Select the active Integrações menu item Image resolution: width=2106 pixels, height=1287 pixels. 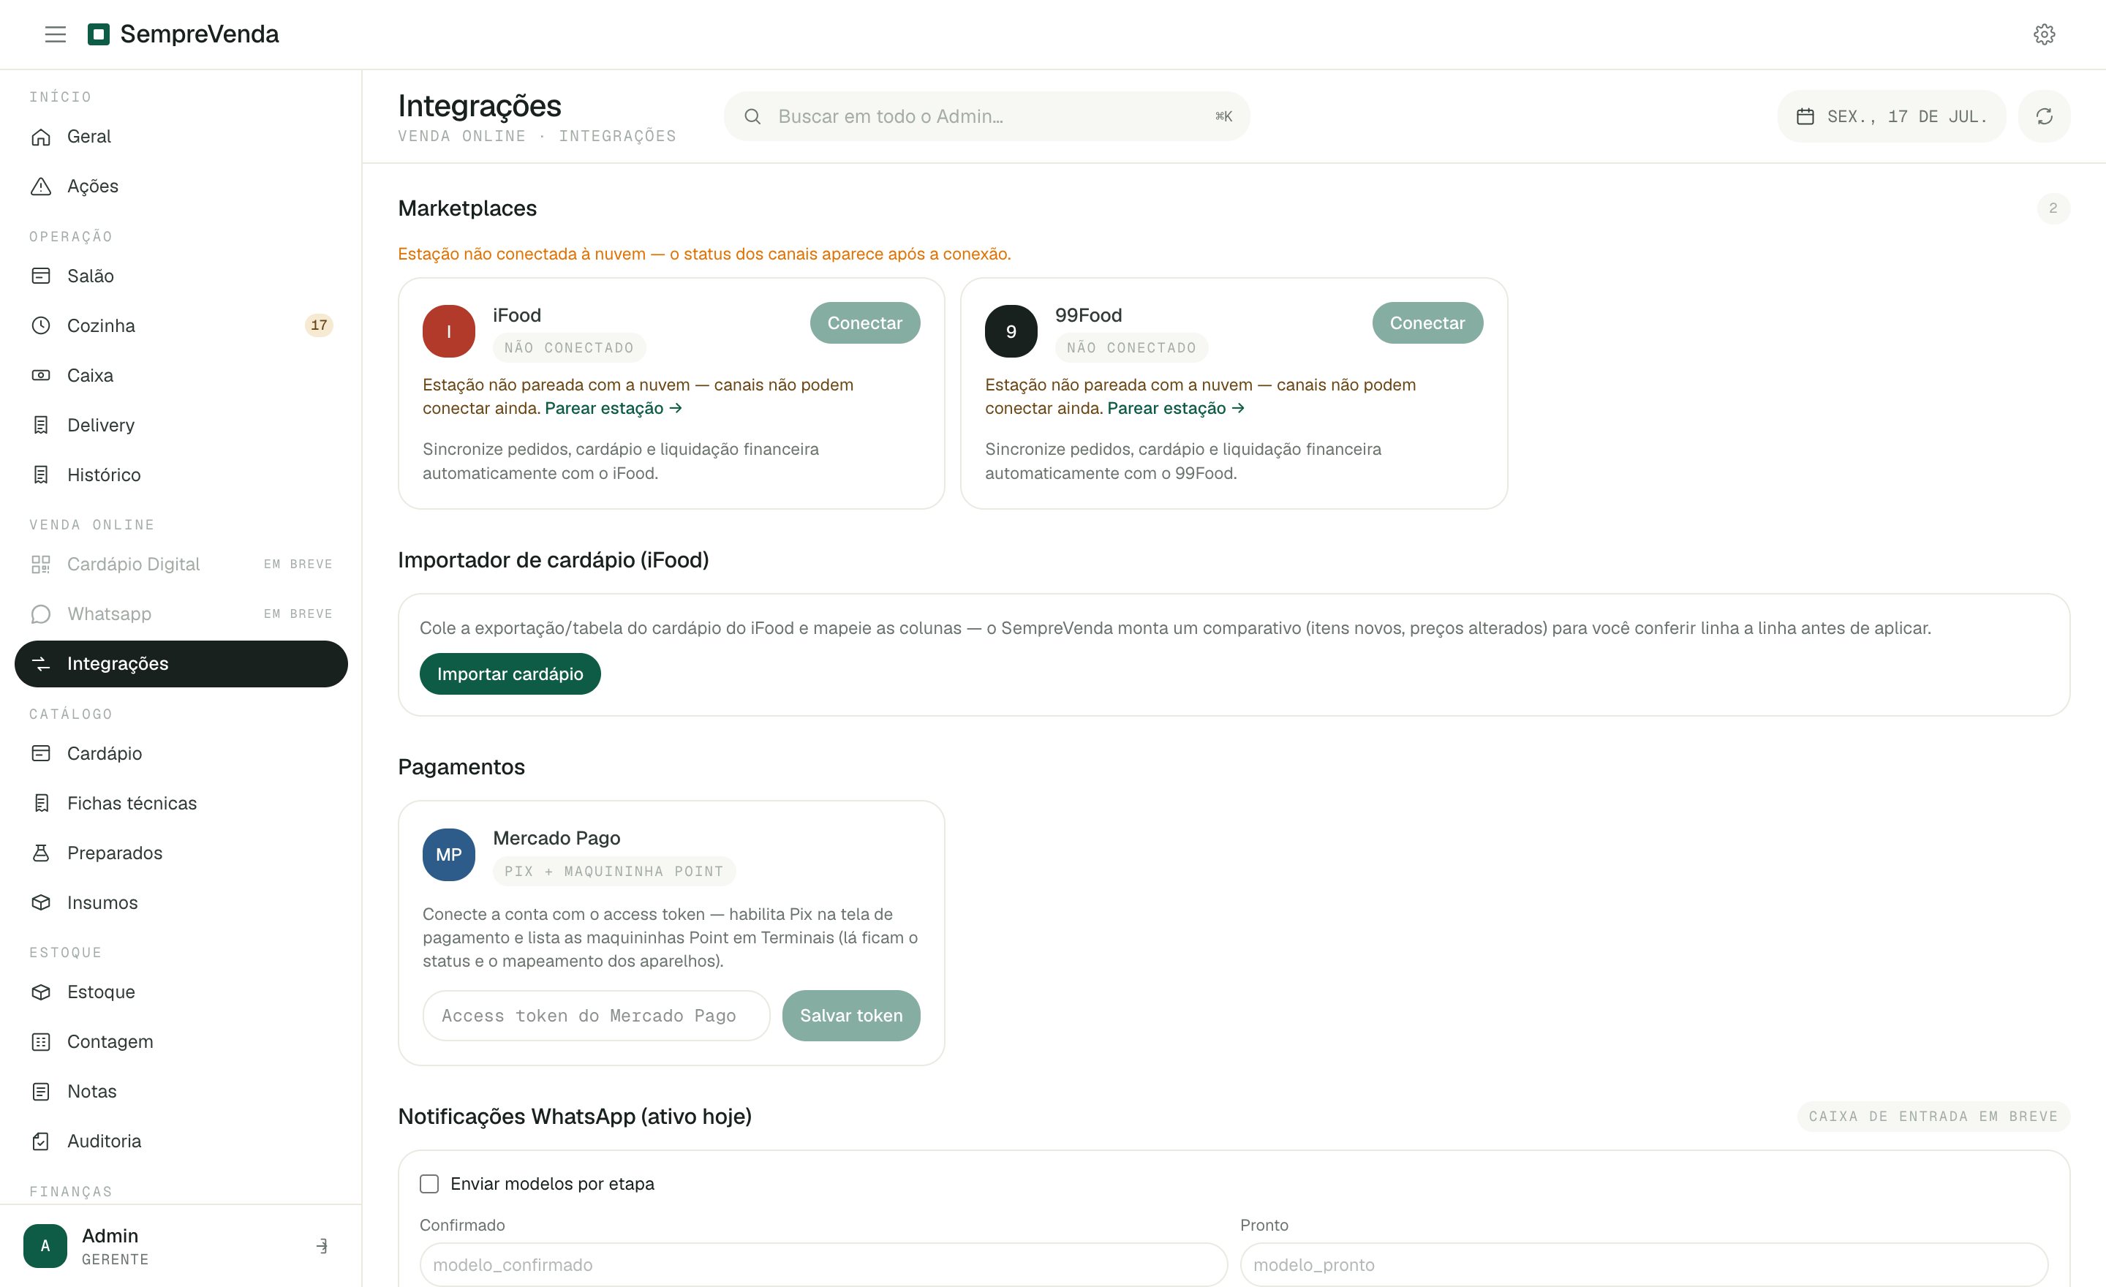[x=181, y=664]
